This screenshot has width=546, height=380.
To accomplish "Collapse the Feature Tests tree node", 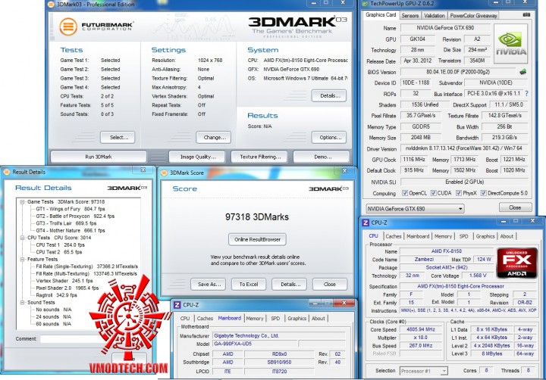I will (22, 260).
